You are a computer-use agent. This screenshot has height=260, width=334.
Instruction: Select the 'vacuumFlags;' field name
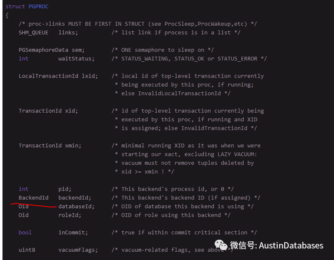(x=78, y=250)
